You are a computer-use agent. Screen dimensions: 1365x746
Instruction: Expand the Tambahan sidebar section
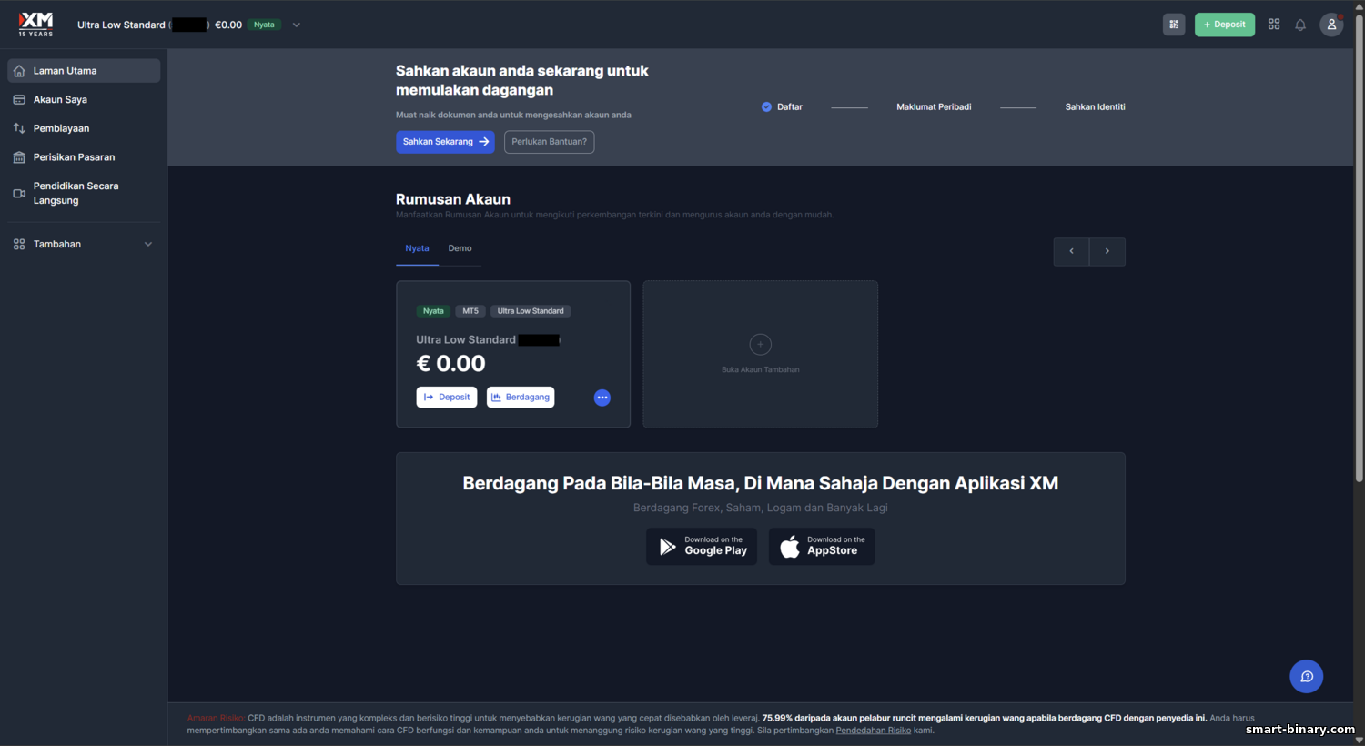tap(84, 244)
